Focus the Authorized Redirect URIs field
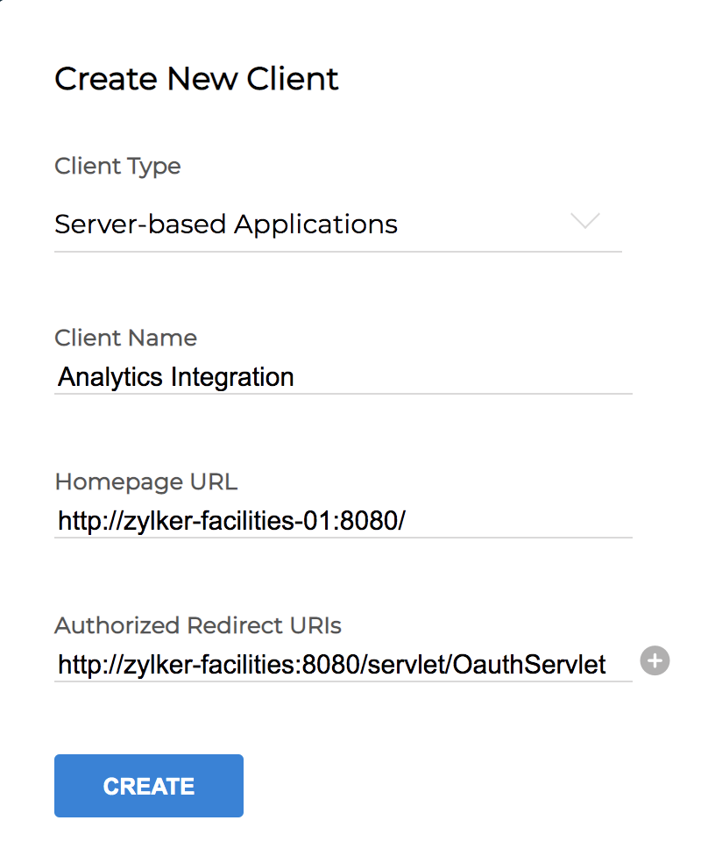 (342, 665)
